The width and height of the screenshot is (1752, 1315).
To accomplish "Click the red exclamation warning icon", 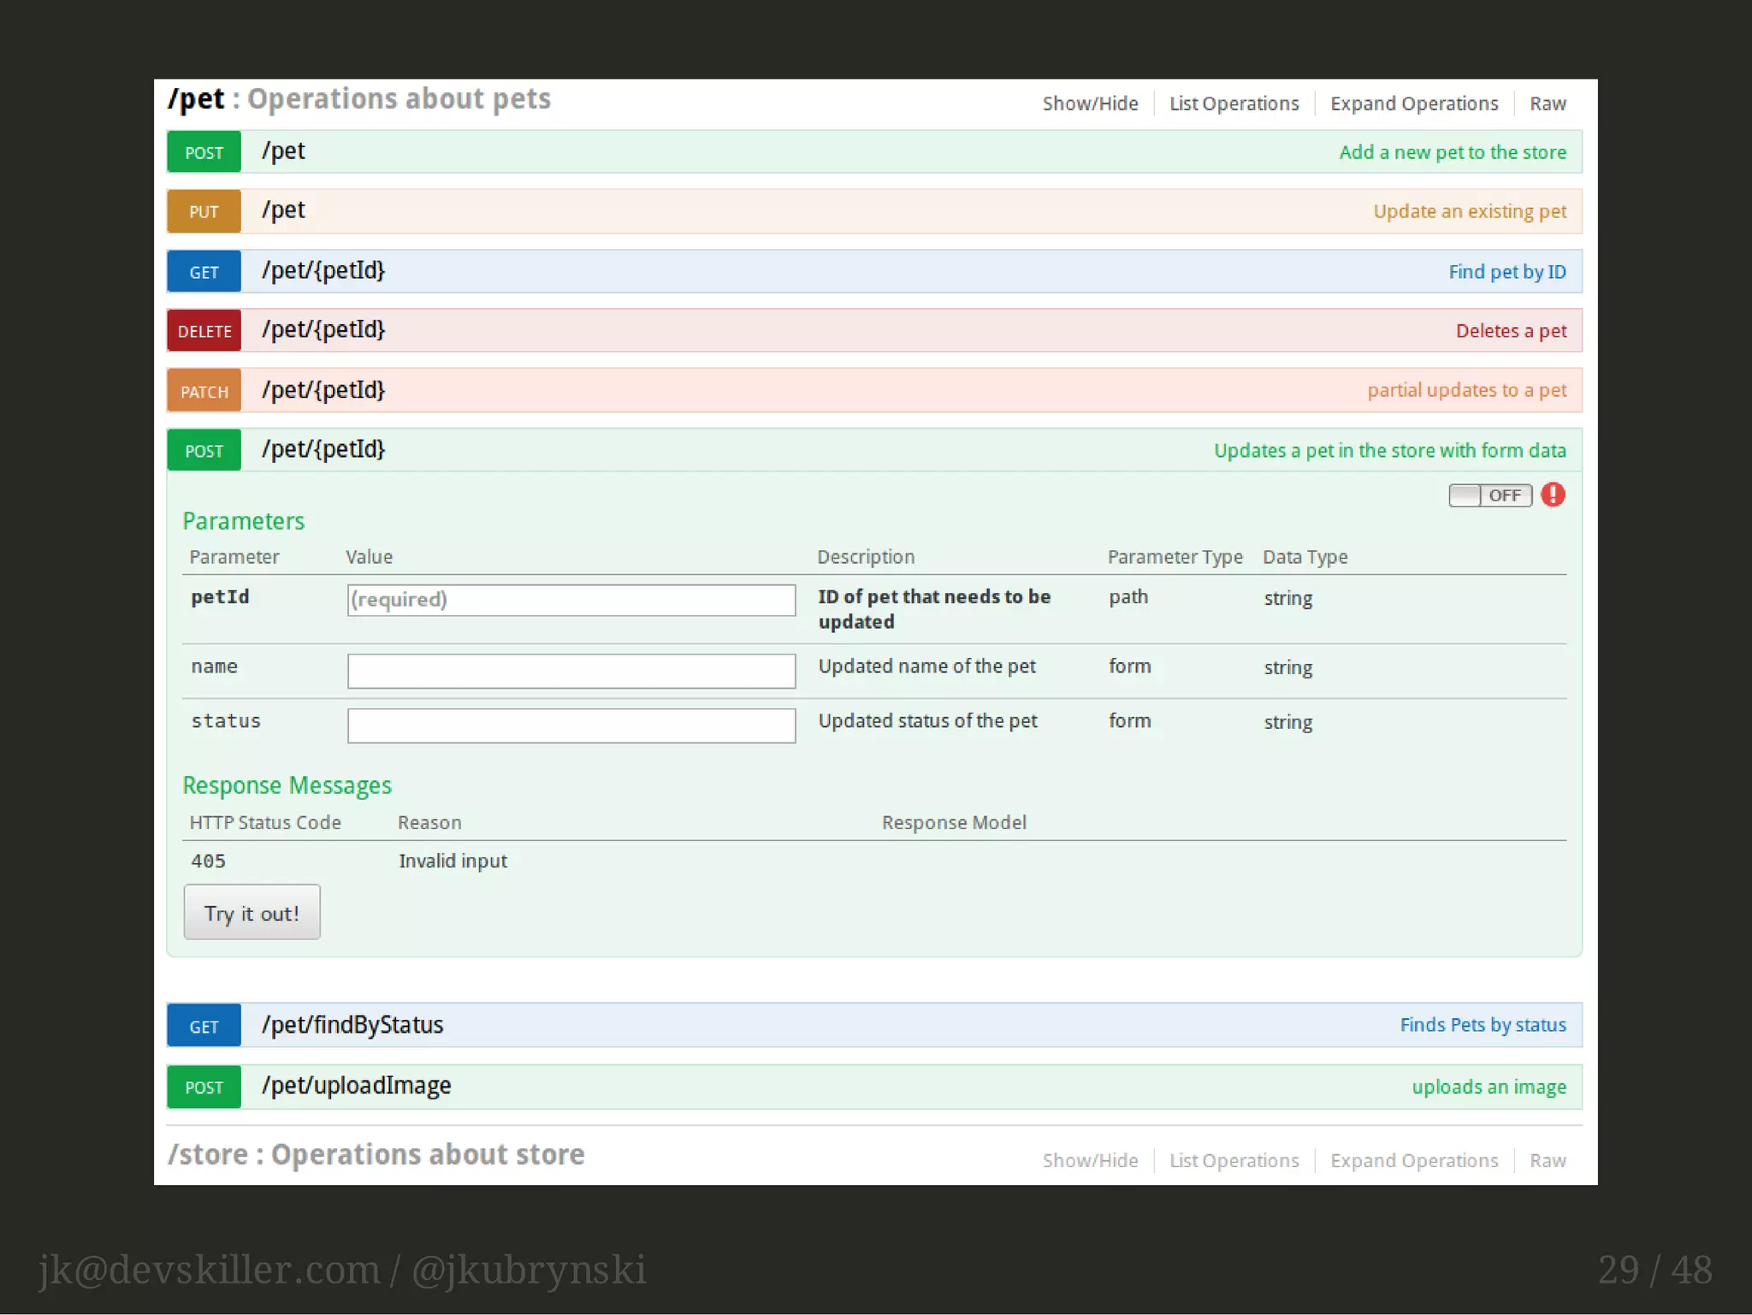I will pos(1553,495).
